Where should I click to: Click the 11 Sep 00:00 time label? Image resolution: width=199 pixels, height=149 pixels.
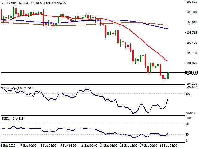(89, 146)
